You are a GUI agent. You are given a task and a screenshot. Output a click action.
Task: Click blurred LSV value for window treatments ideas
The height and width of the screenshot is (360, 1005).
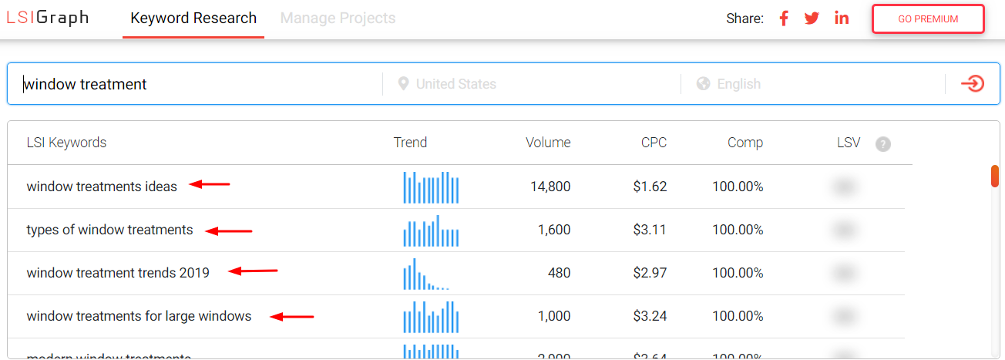click(846, 187)
